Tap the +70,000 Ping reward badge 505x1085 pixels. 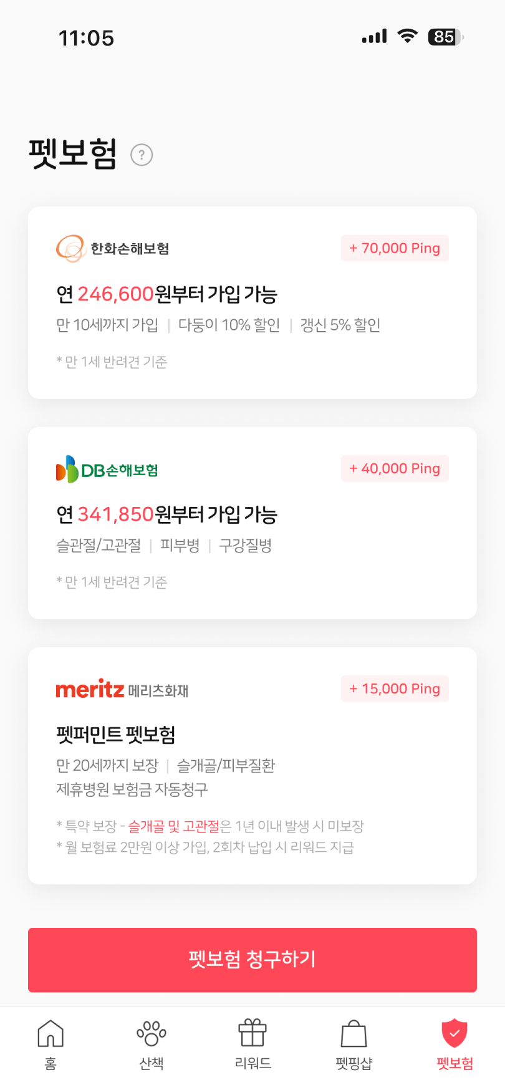pos(395,248)
